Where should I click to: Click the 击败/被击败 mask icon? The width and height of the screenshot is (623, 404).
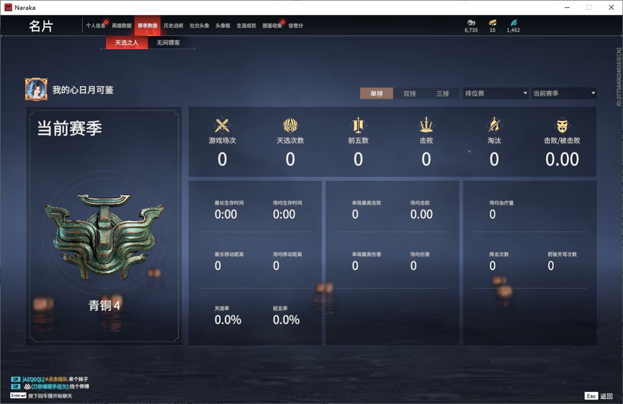(x=562, y=126)
